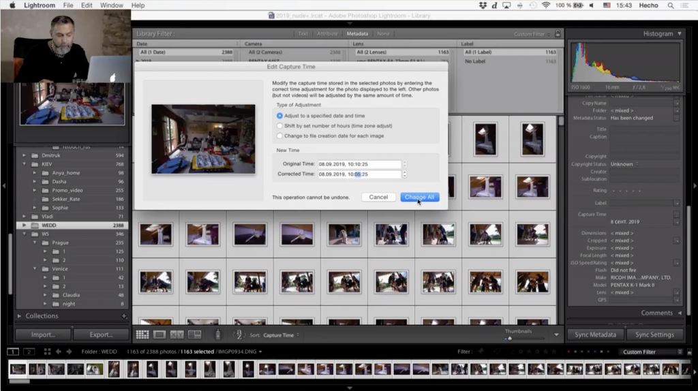
Task: Click the volume icon in menu bar
Action: coord(592,5)
